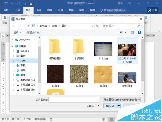The width and height of the screenshot is (162, 122).
Task: Select 本地磁盘 (E:) in the tree
Action: 28,90
